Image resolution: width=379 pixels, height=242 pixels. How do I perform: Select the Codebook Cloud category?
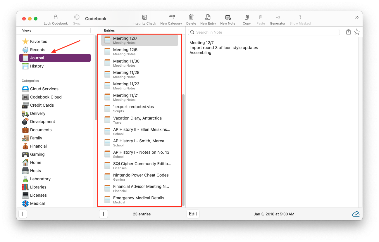(55, 97)
